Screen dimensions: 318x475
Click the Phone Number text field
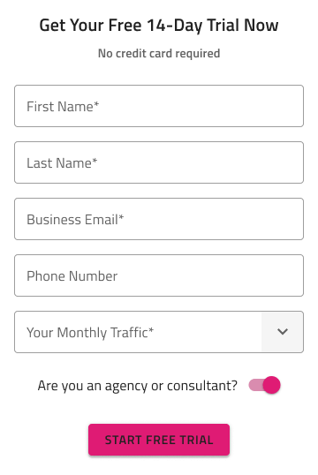click(159, 275)
